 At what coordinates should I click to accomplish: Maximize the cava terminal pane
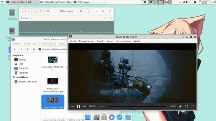(105, 18)
